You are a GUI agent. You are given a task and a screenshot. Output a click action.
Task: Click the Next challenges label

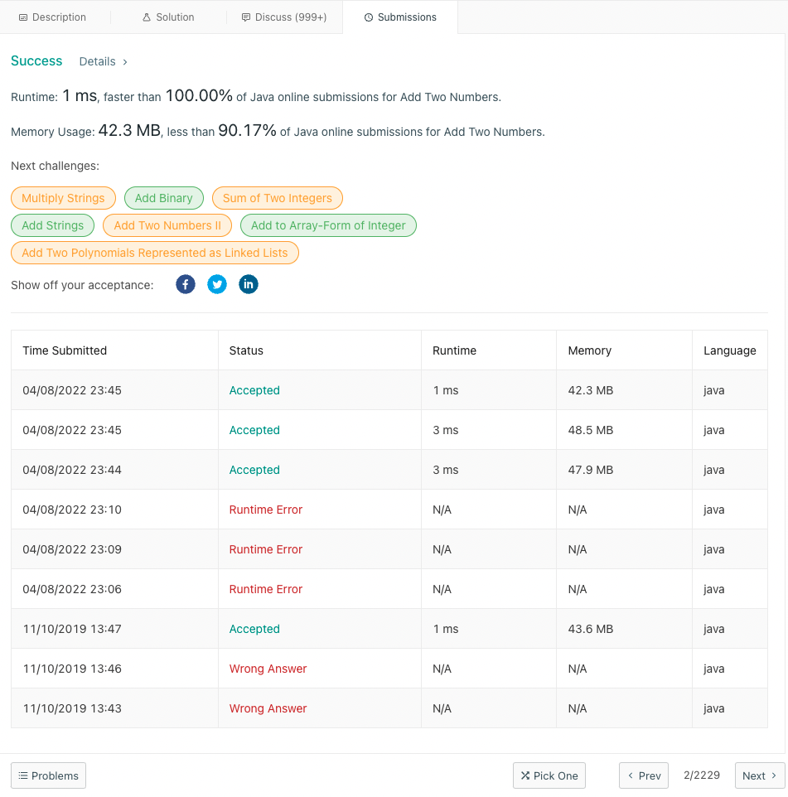pyautogui.click(x=55, y=167)
